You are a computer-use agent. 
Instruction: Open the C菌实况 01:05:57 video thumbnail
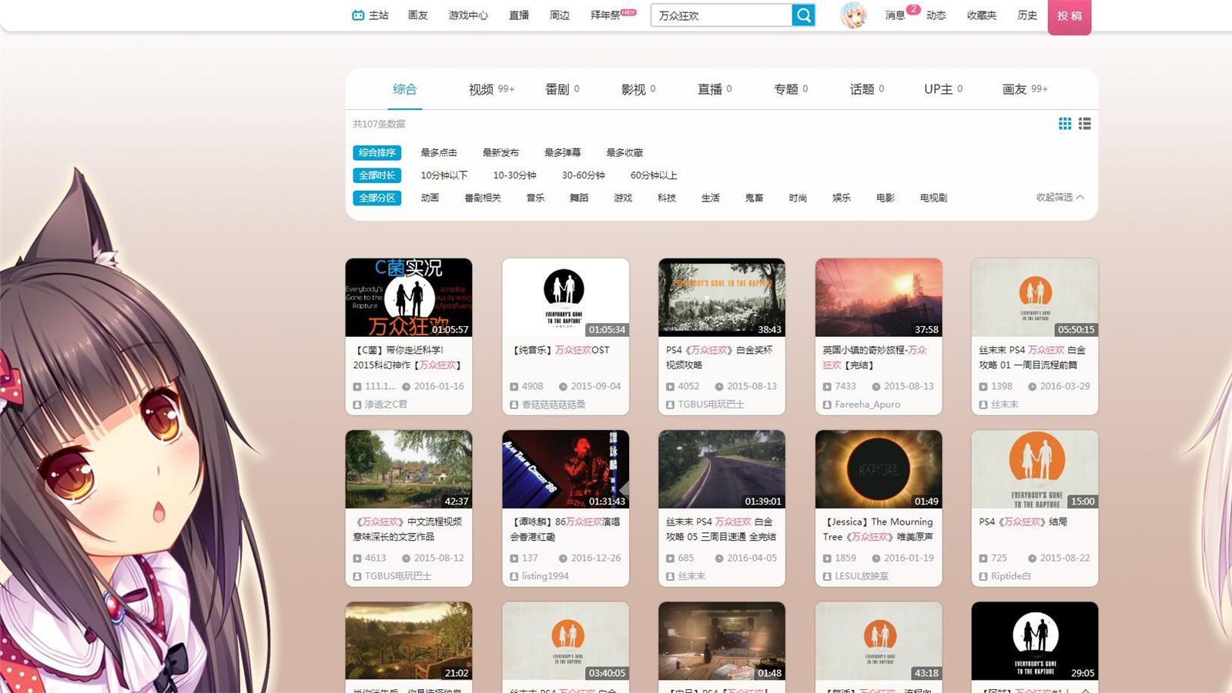point(409,298)
